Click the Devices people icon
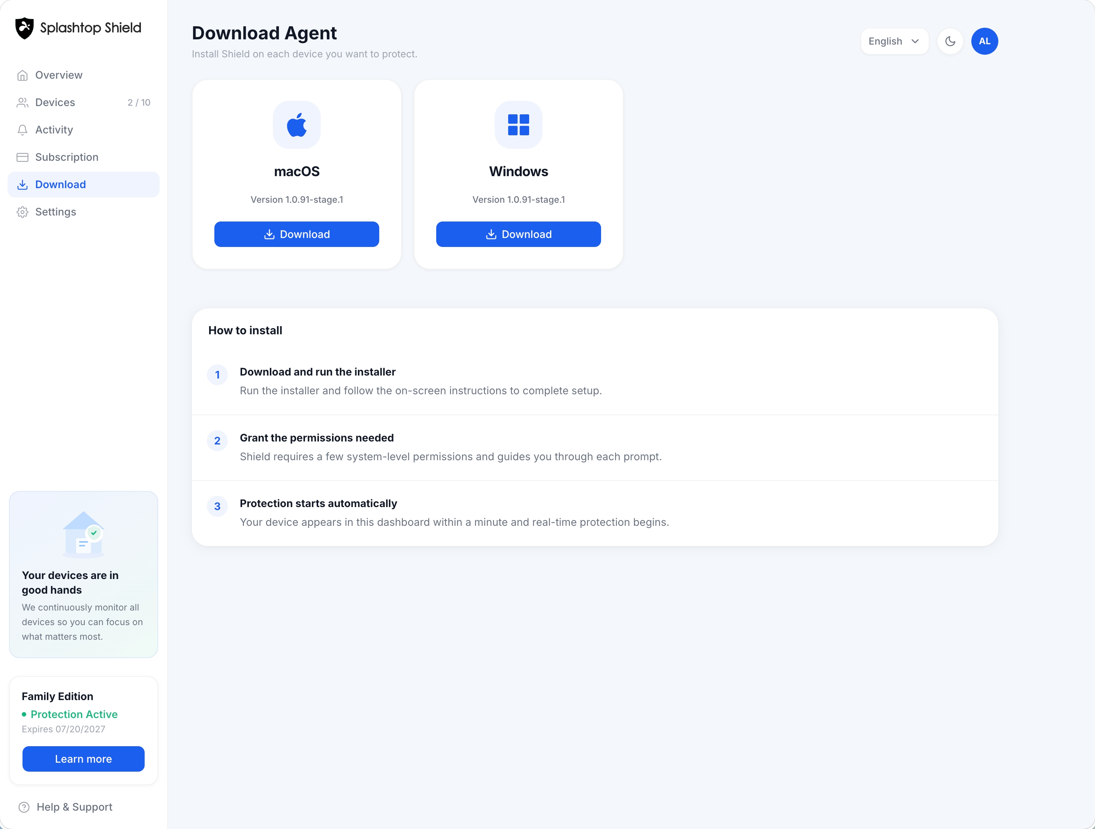This screenshot has height=829, width=1095. pyautogui.click(x=22, y=102)
